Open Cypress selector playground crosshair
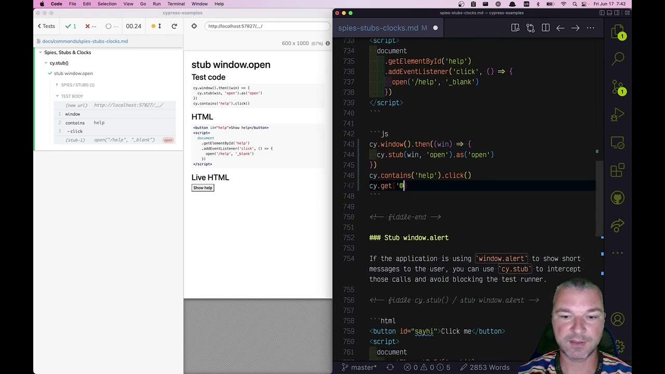 coord(194,26)
